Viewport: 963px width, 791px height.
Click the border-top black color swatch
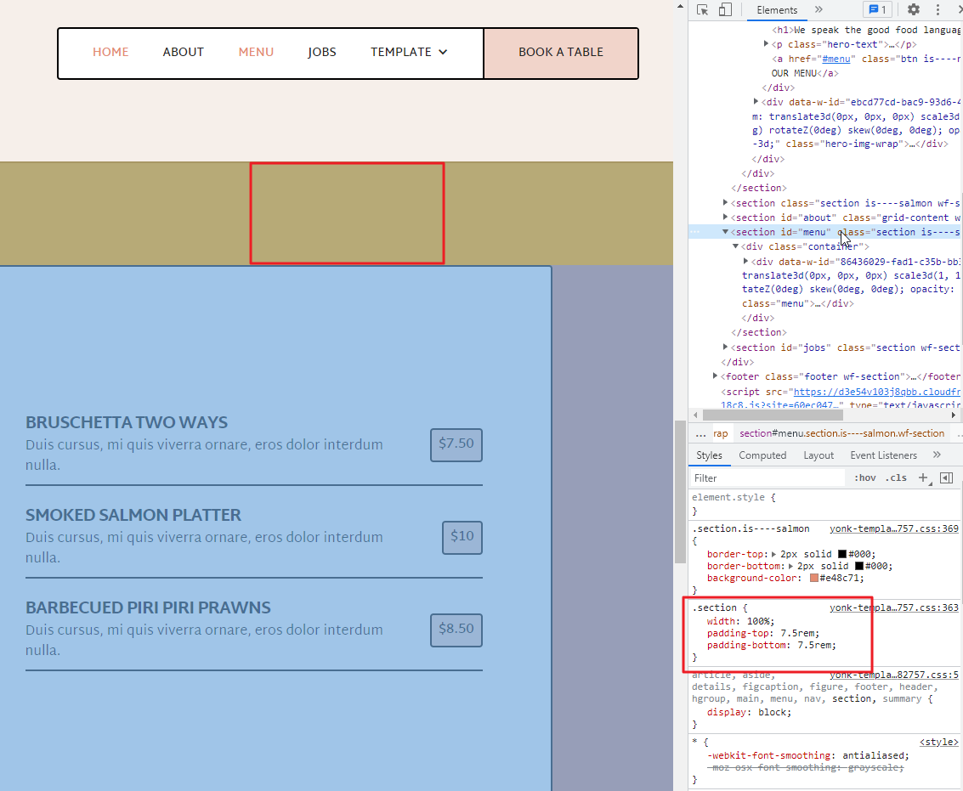click(842, 554)
